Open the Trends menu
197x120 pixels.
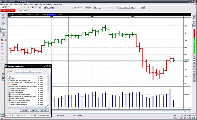point(20,4)
